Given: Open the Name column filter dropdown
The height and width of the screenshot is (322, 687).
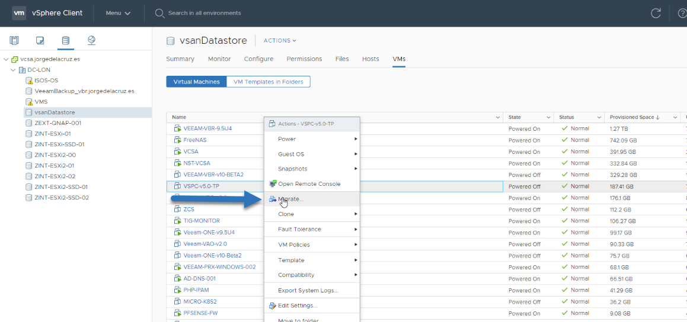Looking at the screenshot, I should [497, 118].
